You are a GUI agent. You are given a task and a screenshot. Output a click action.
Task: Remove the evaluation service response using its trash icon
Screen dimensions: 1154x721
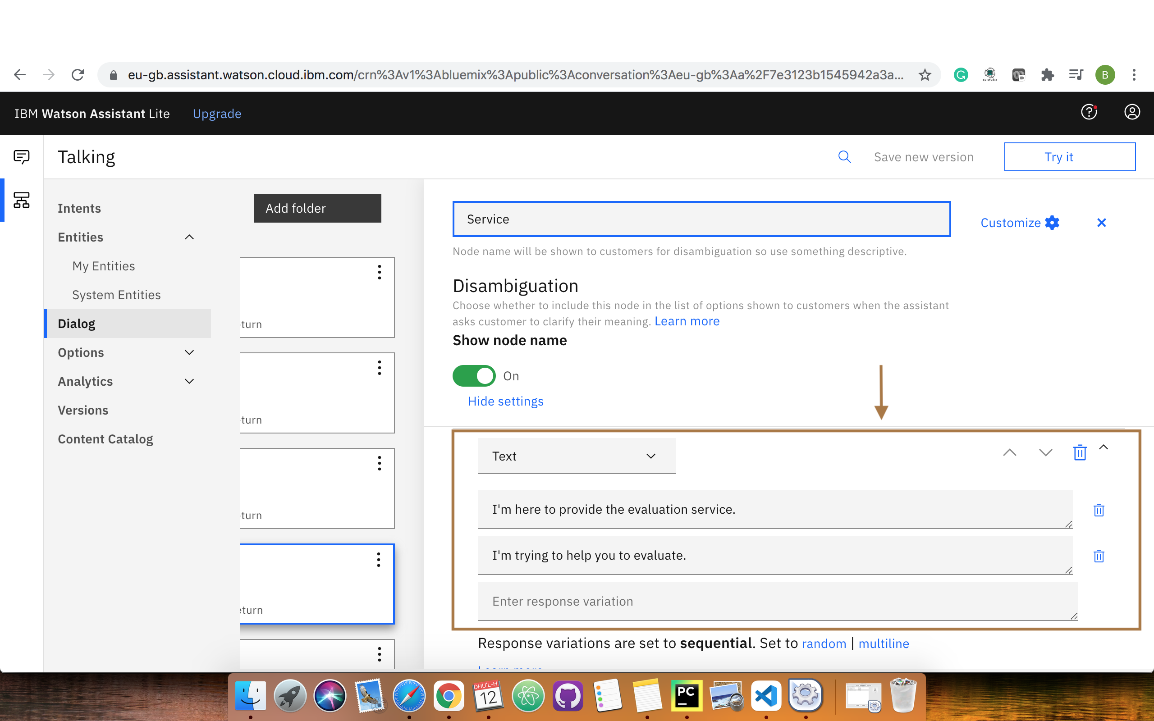(x=1099, y=510)
